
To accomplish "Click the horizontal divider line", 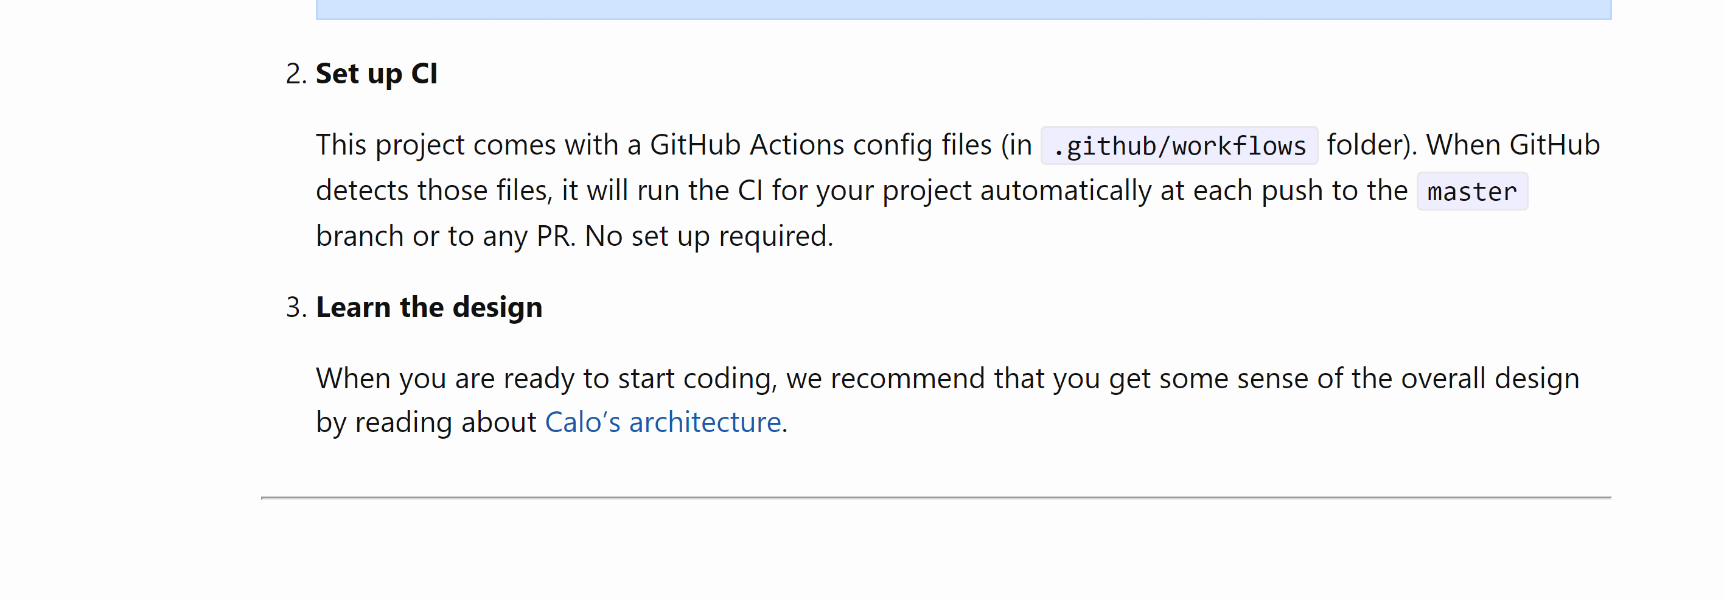I will (935, 498).
